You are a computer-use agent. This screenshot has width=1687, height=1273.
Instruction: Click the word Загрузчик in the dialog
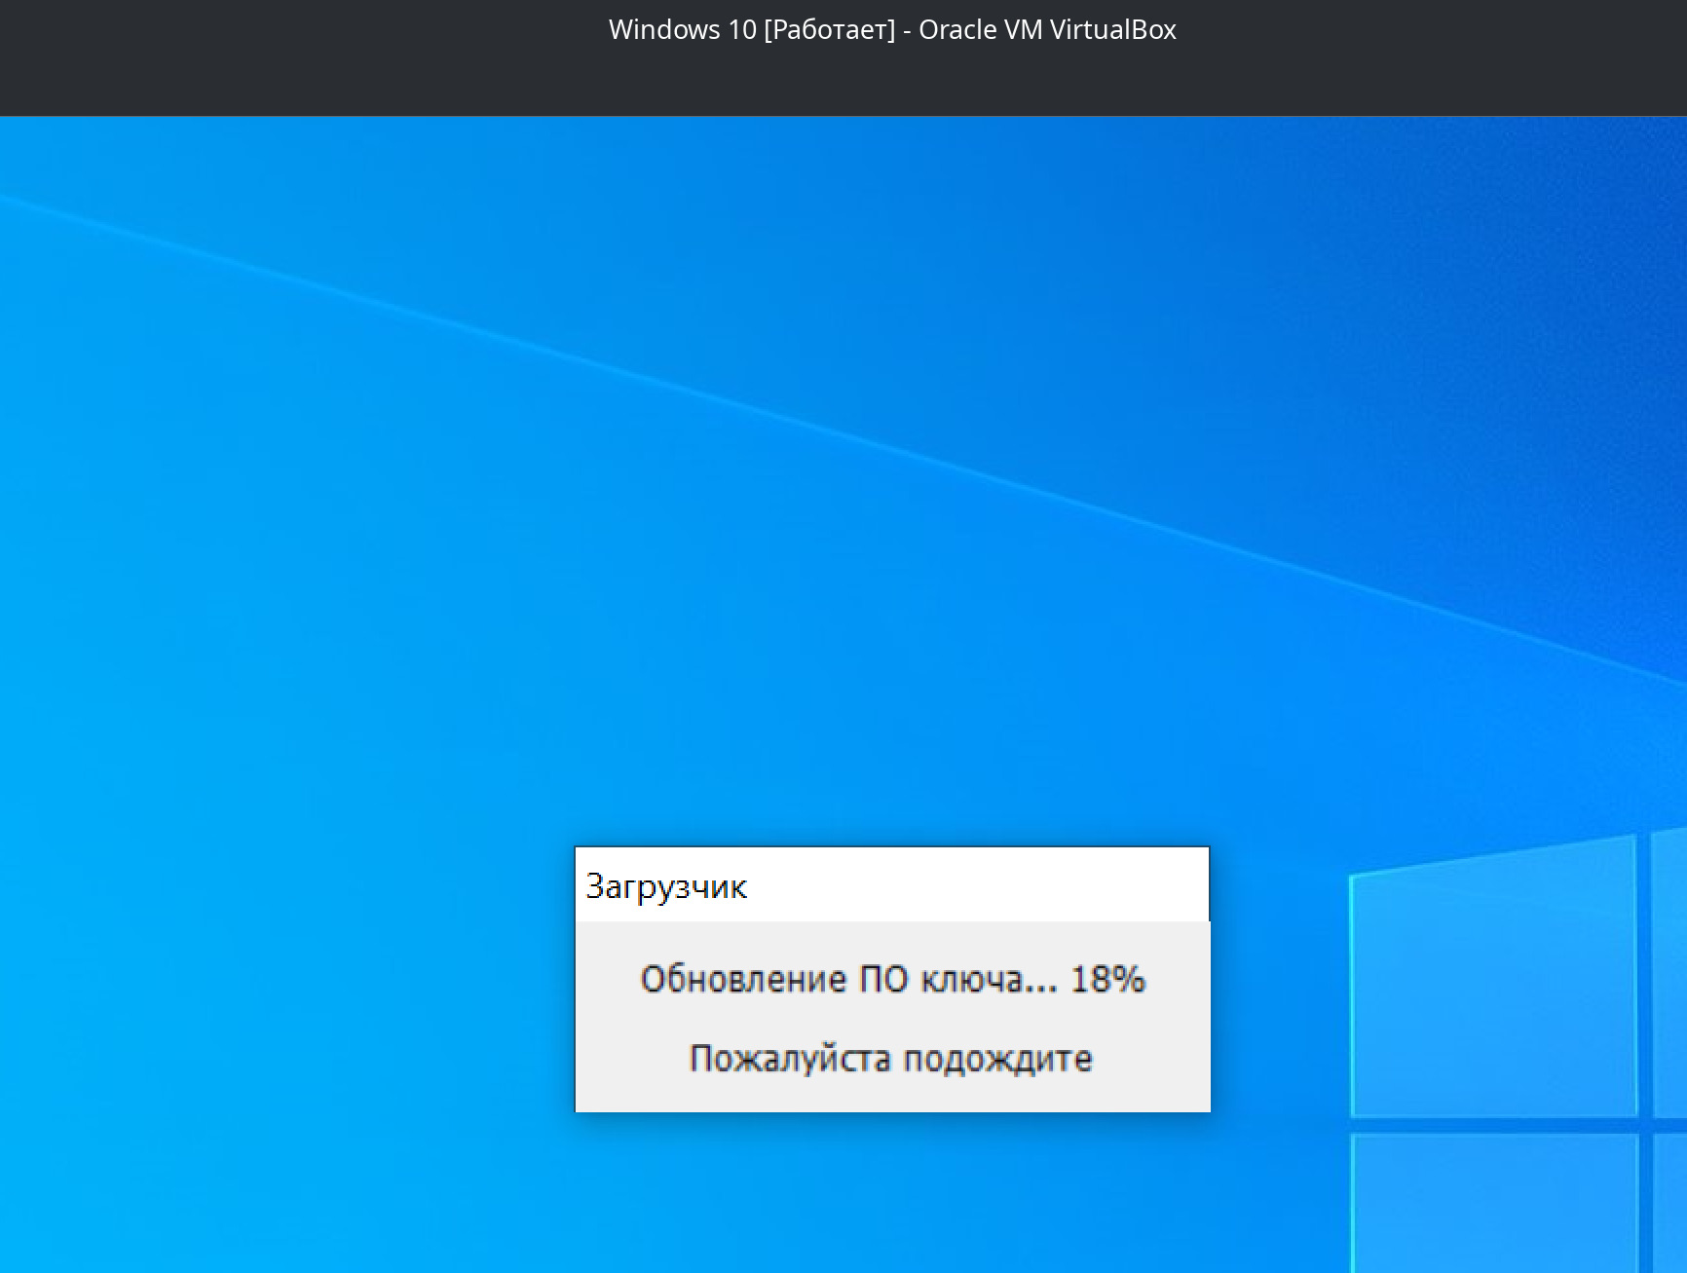click(x=666, y=884)
